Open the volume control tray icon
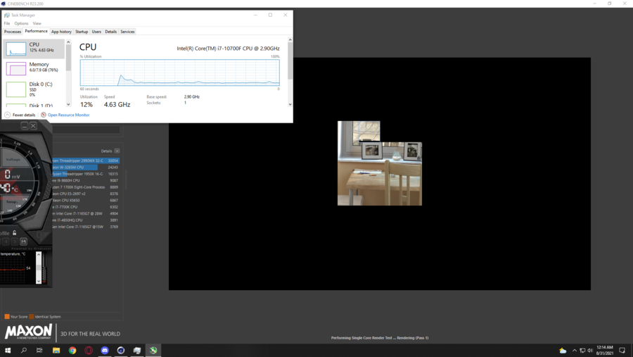 [x=590, y=351]
